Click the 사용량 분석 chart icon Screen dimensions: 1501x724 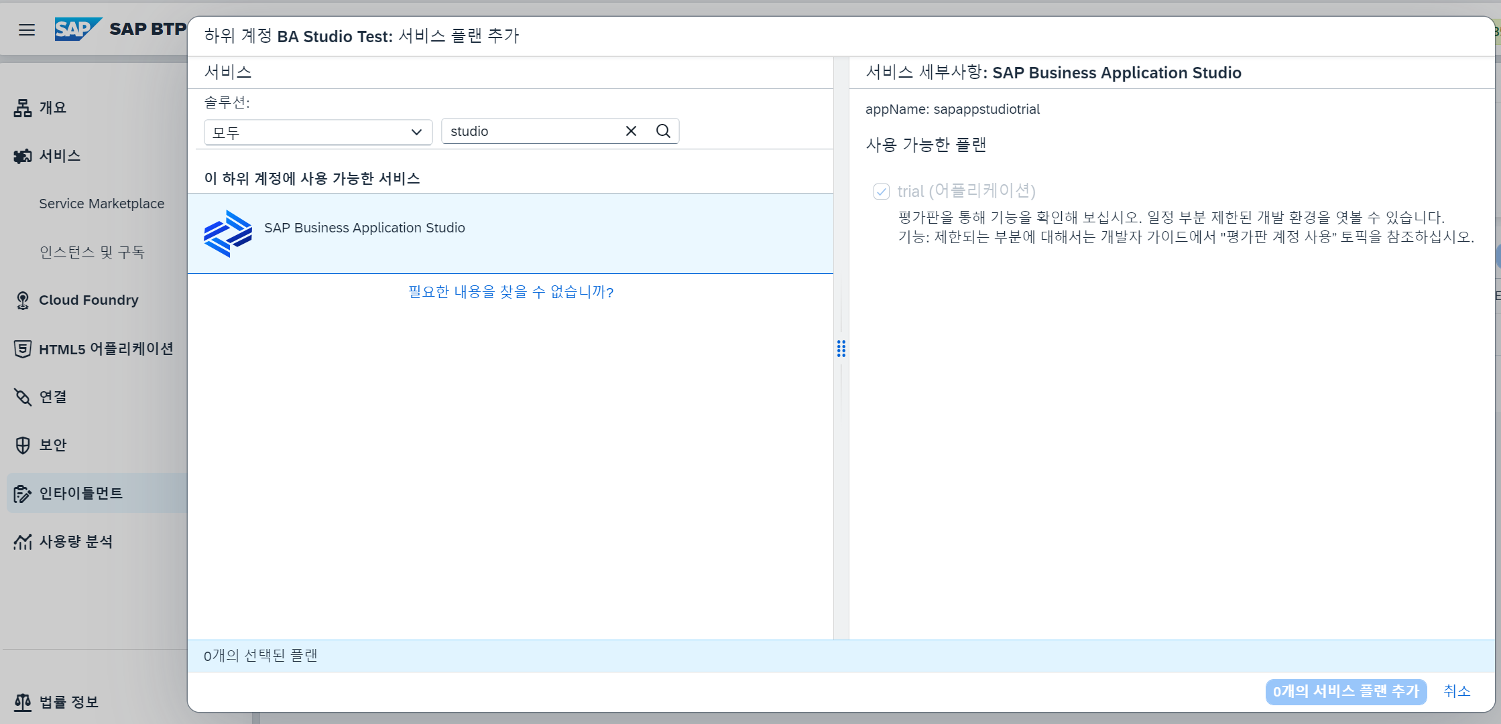(23, 542)
